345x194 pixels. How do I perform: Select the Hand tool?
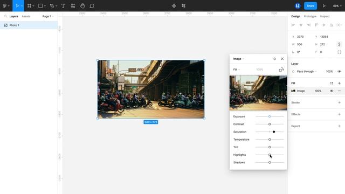coord(82,6)
